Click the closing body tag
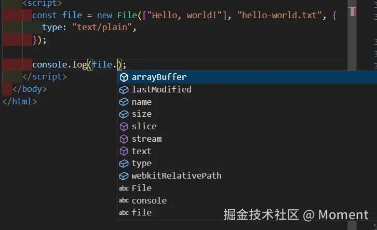Screen dimensions: 377x230 [30, 89]
